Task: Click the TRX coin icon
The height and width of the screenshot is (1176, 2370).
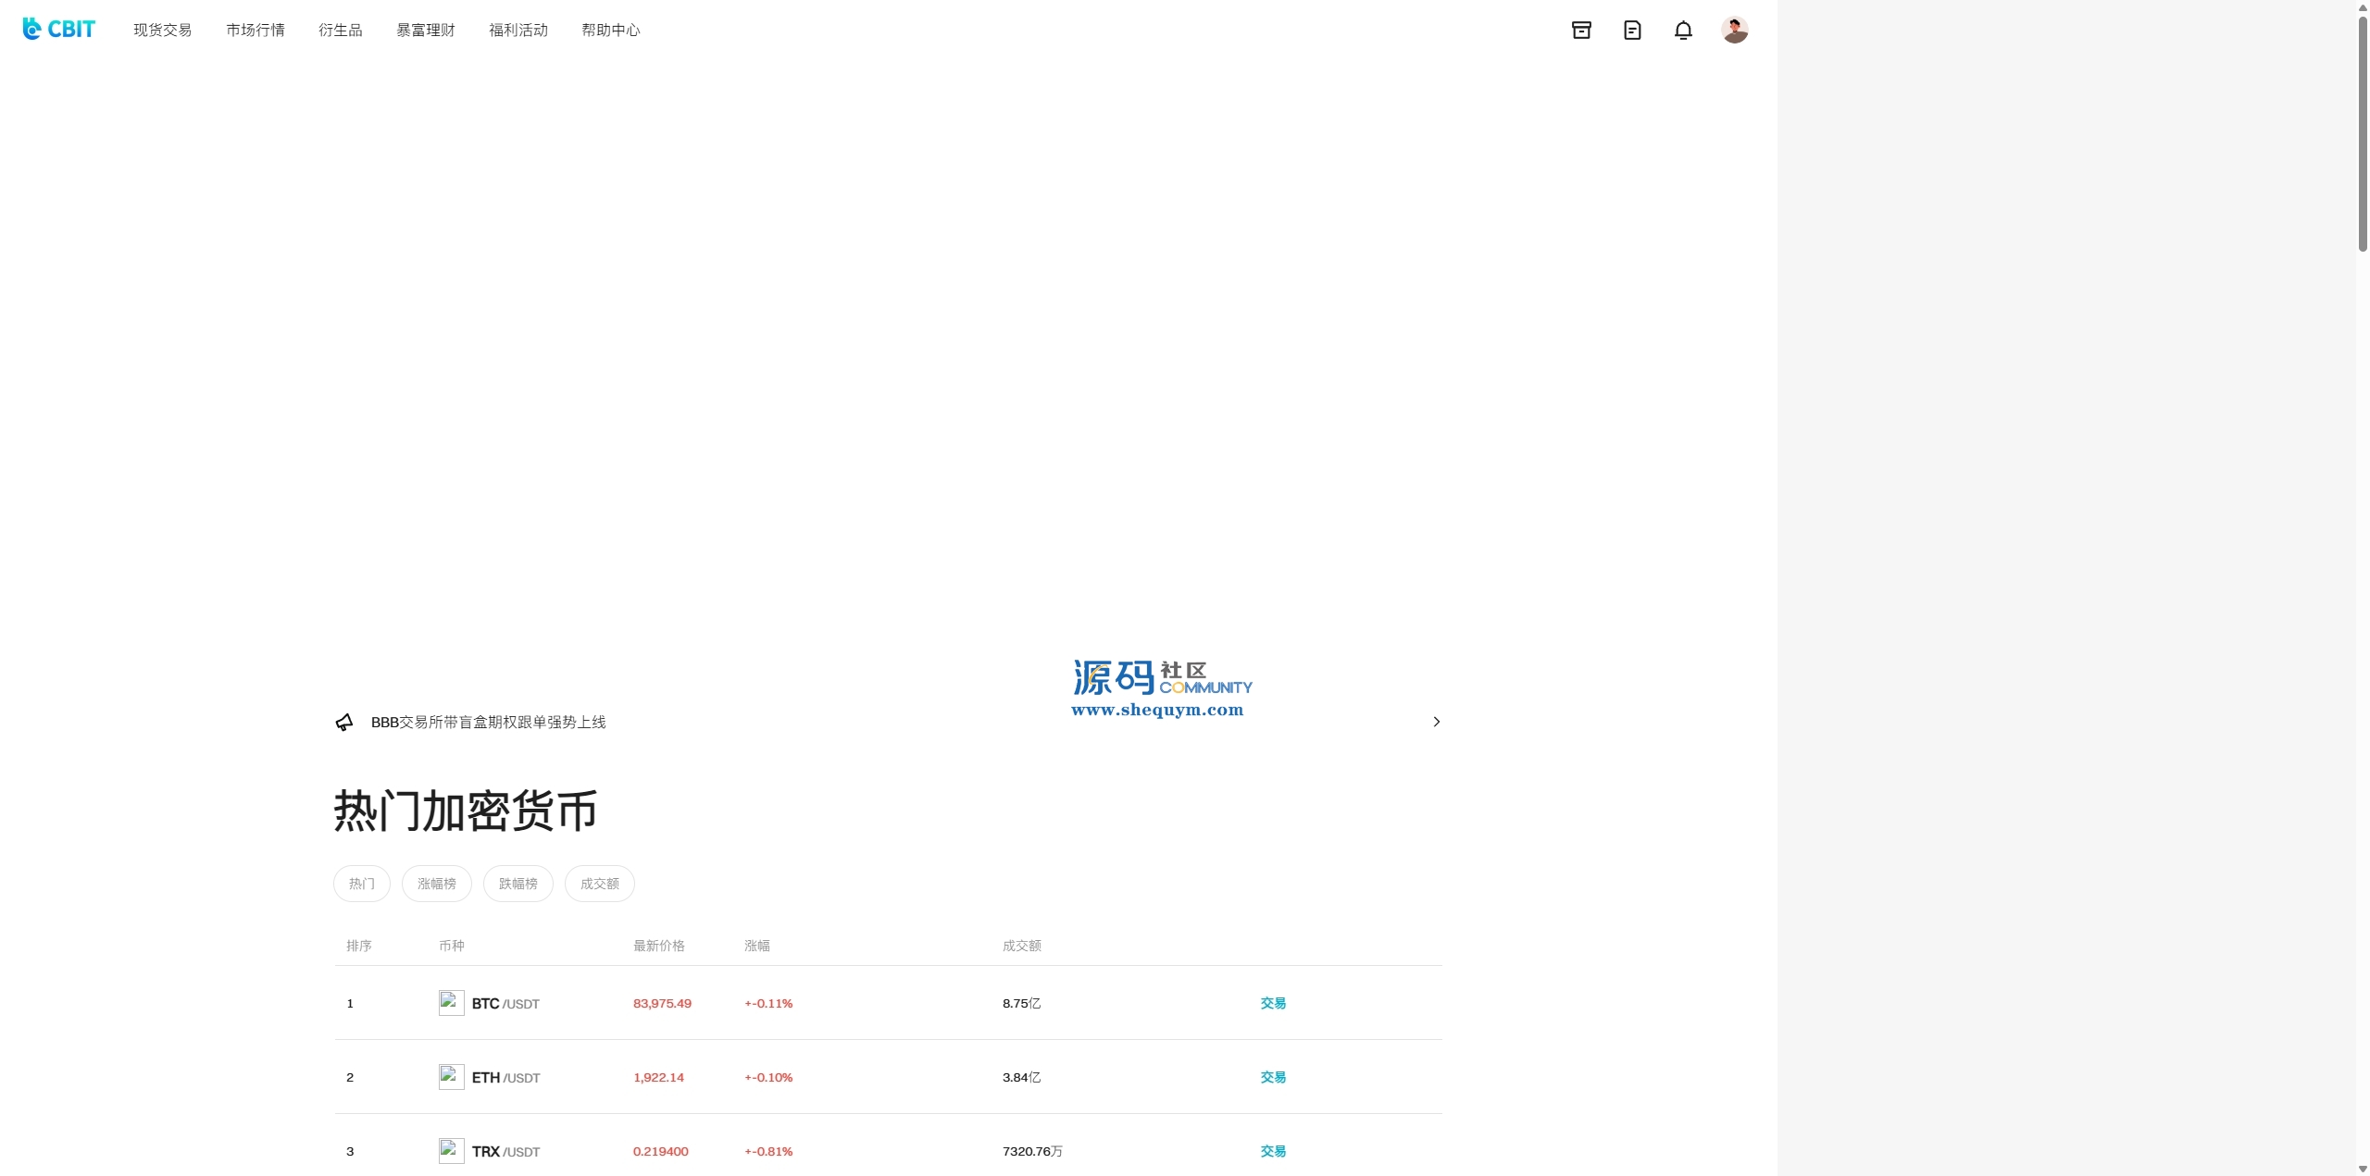Action: pos(451,1151)
